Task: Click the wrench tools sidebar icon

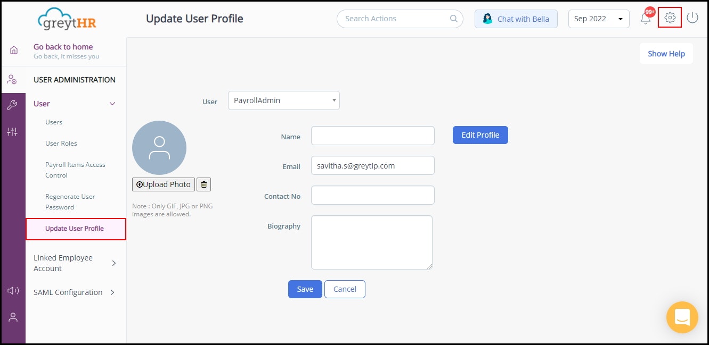Action: [12, 105]
